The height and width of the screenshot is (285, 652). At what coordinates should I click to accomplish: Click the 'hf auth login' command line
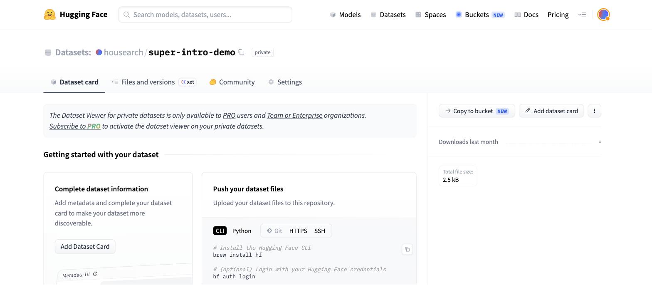tap(234, 277)
